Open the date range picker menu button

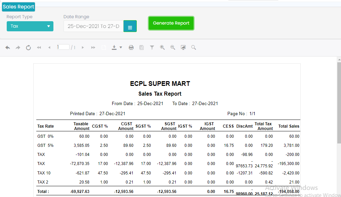[130, 27]
